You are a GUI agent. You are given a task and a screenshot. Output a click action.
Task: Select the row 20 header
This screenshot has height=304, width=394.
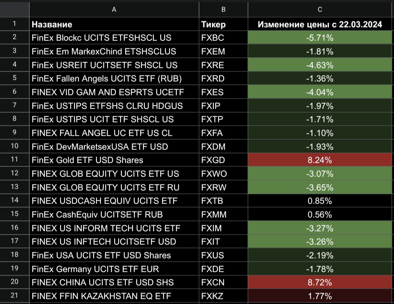(14, 282)
